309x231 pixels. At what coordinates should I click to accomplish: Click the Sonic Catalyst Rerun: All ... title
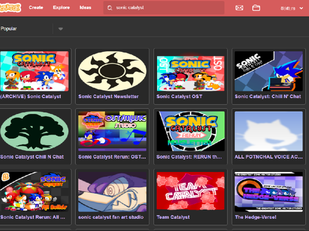33,217
